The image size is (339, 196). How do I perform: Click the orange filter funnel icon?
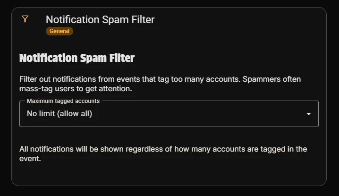tap(25, 19)
